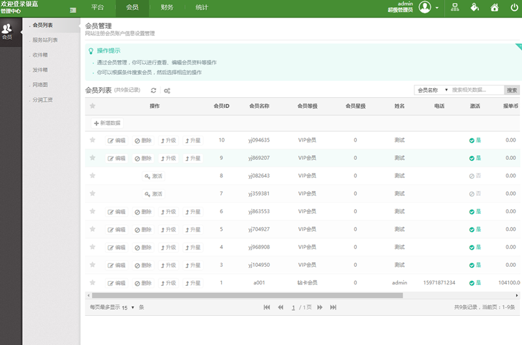Screen dimensions: 522x345
Task: Toggle the star for member a001
Action: (x=93, y=283)
